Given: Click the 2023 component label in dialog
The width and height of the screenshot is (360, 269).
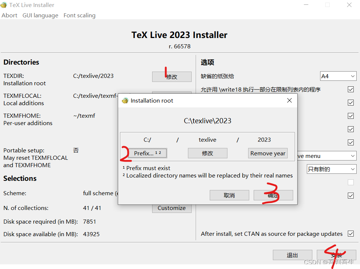Looking at the screenshot, I should (x=264, y=140).
